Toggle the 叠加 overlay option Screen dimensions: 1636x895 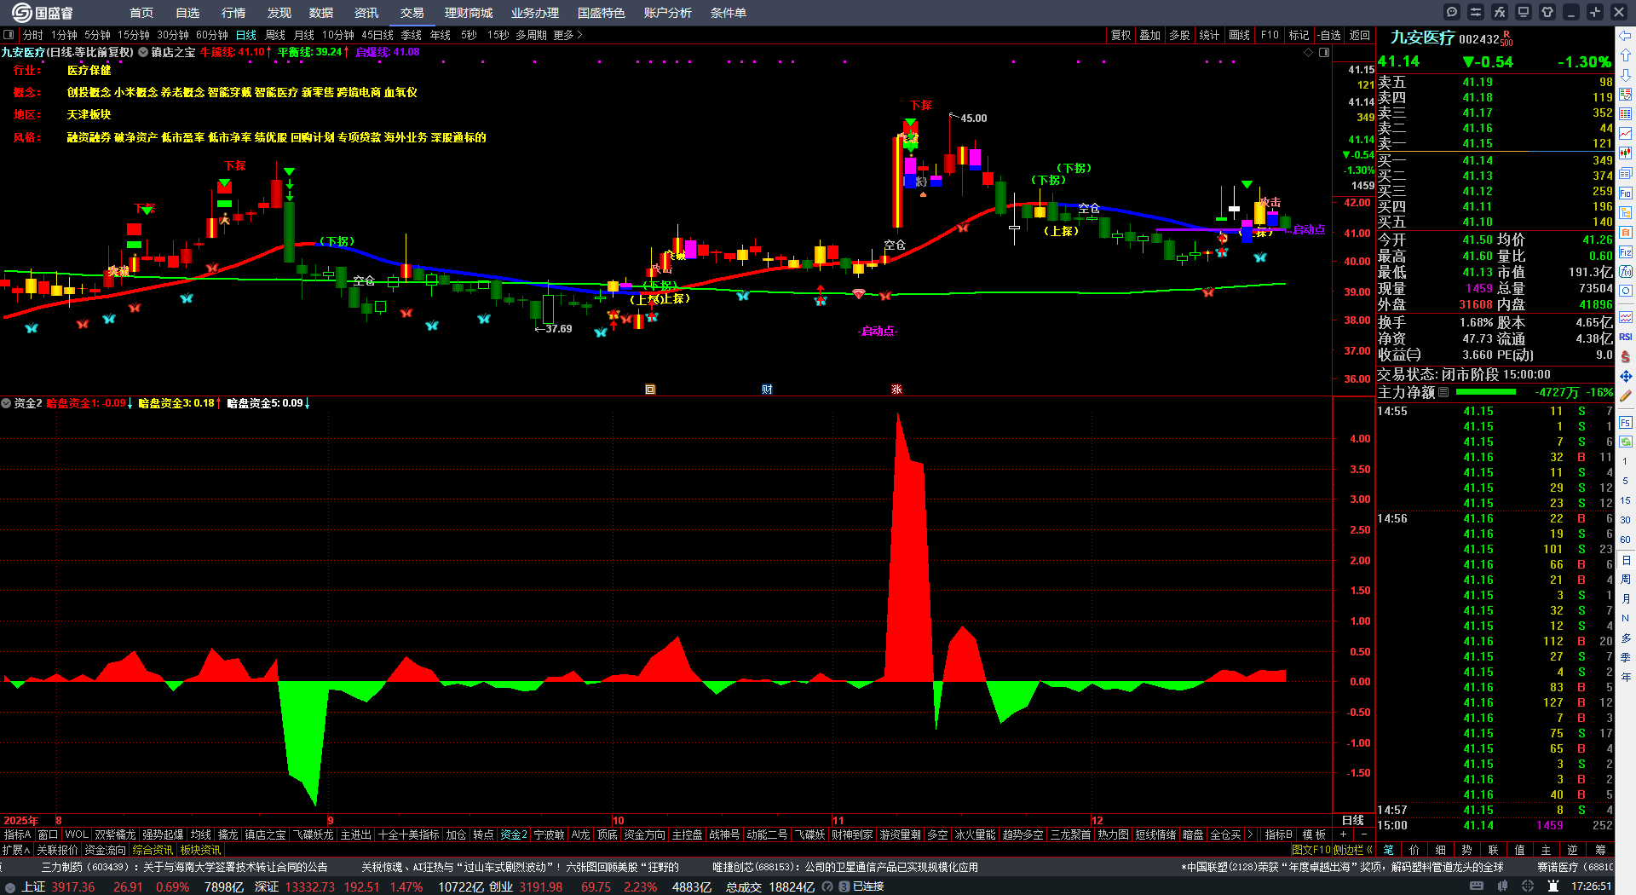pos(1150,35)
